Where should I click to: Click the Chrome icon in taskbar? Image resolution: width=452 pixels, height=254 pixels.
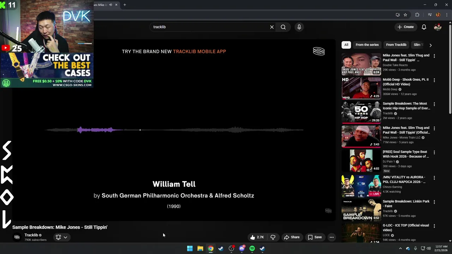coord(210,248)
